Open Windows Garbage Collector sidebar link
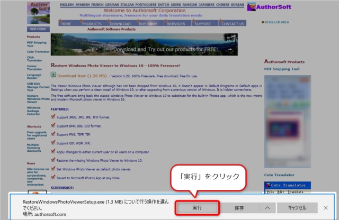339x220 pixels. [33, 111]
